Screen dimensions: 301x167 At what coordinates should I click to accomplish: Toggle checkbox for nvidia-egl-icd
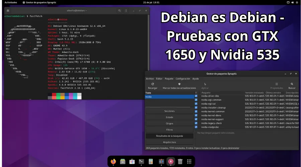[x=196, y=104]
